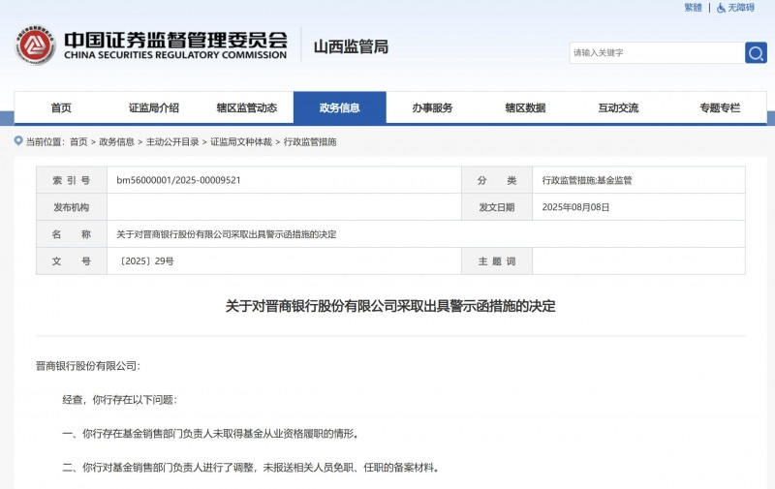Switch to traditional Chinese via 繁體
The height and width of the screenshot is (489, 775).
pyautogui.click(x=693, y=8)
